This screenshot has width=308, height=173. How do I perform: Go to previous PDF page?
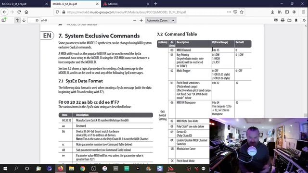17,20
